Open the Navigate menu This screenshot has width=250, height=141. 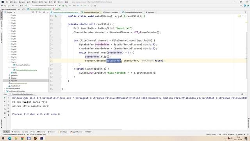pyautogui.click(x=22, y=2)
